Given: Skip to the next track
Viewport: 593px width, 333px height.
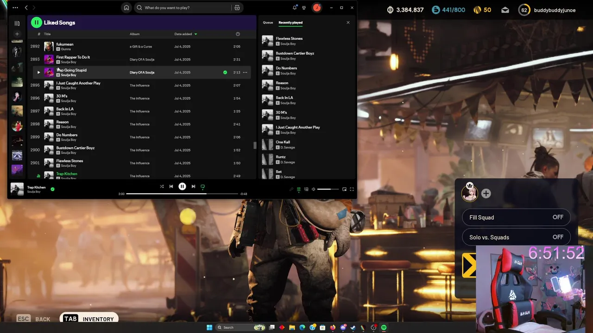Looking at the screenshot, I should tap(193, 186).
